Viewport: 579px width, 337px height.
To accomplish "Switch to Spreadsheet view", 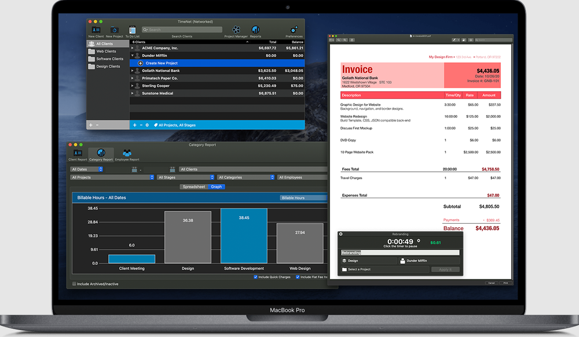I will [194, 187].
